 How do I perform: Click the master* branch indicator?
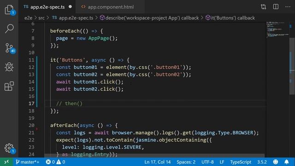point(28,162)
